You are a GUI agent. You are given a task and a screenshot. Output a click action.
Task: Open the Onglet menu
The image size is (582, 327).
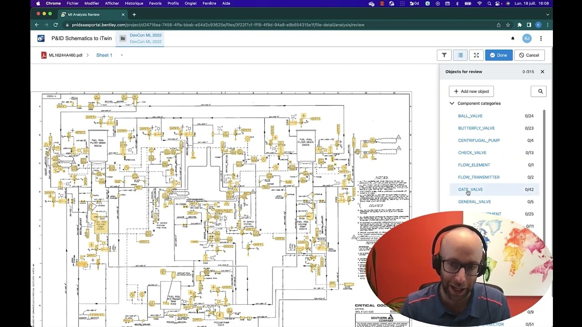point(191,3)
